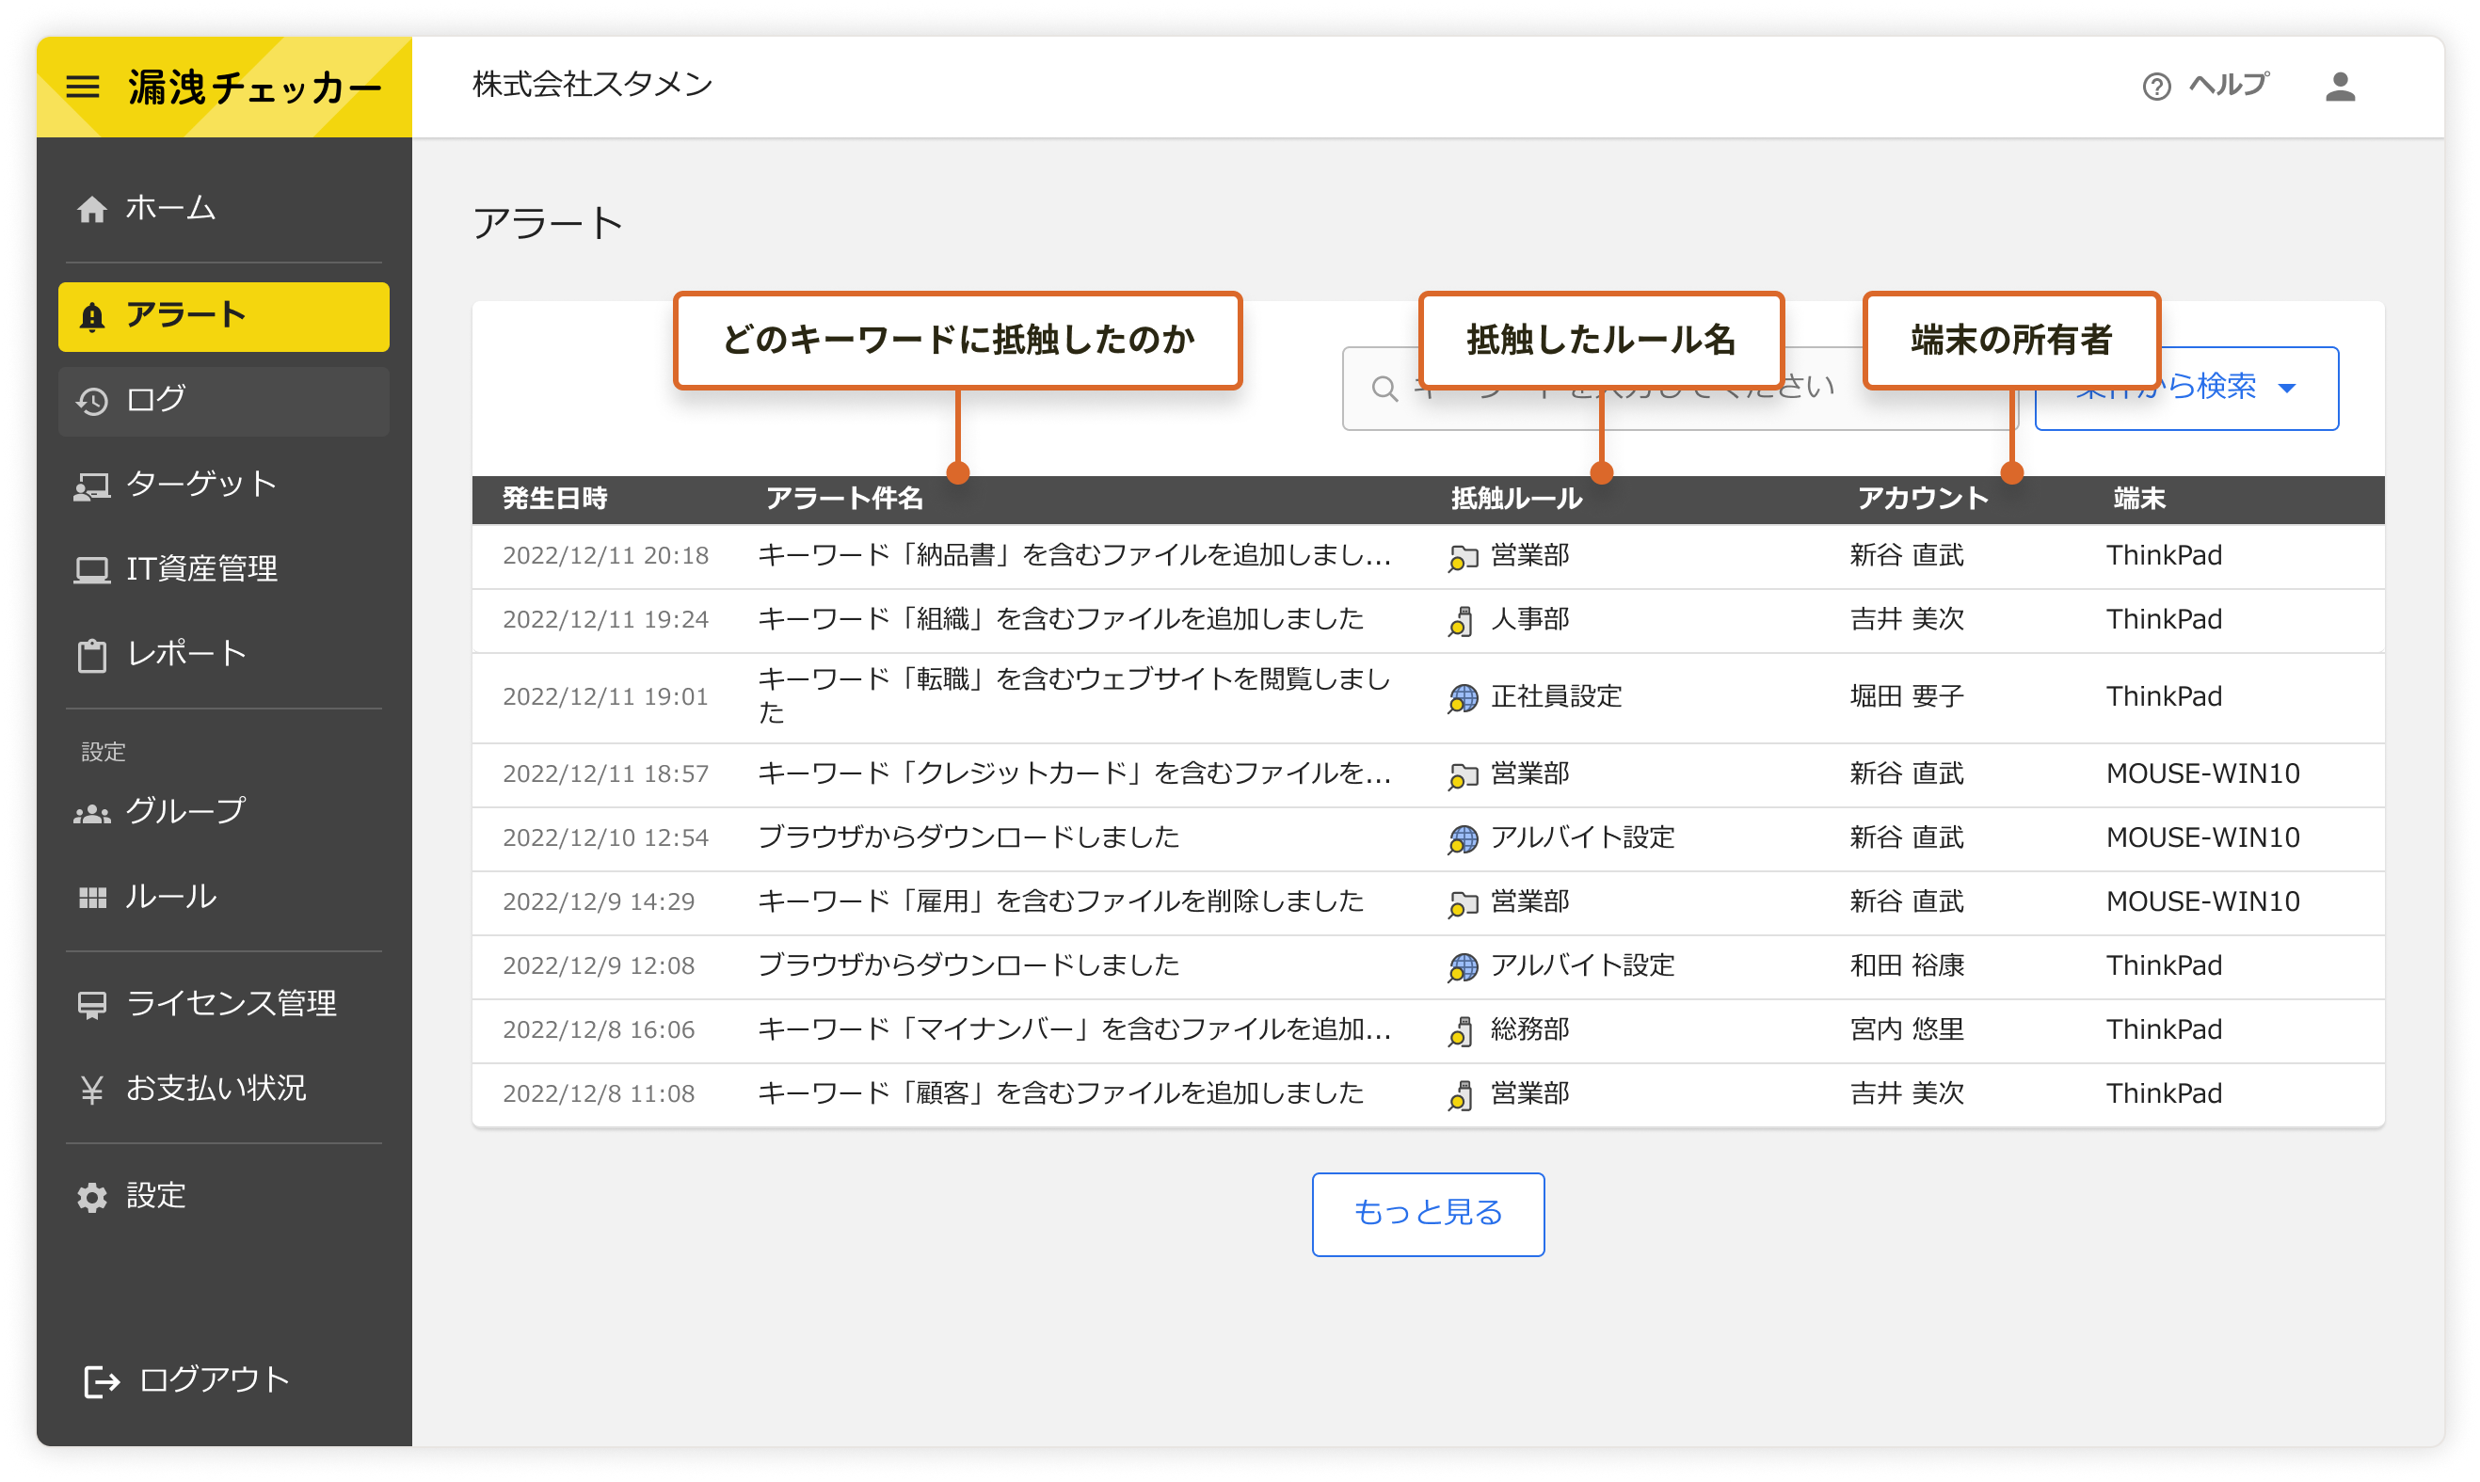Click アラート件名 column header
Viewport: 2480px width, 1482px height.
tap(844, 499)
